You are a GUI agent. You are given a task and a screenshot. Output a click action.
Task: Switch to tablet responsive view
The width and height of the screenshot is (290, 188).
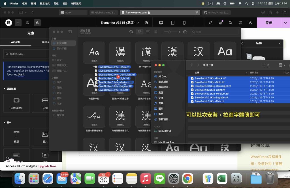(x=173, y=23)
